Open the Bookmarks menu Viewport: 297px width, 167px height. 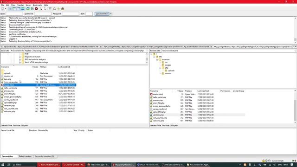pos(37,5)
